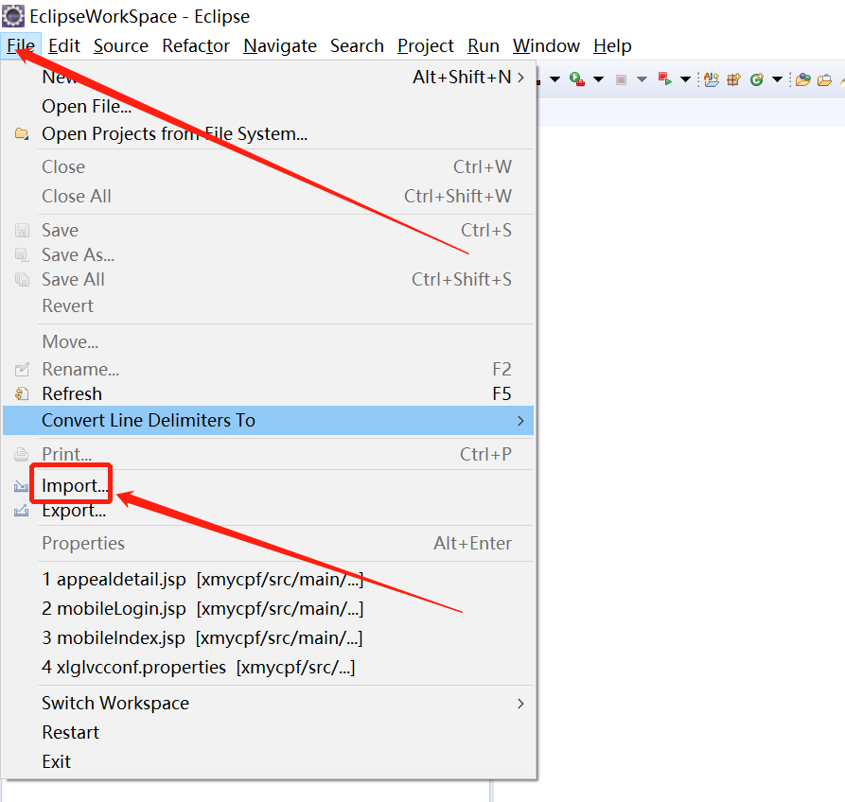Expand the Switch Workspace submenu arrow
Viewport: 845px width, 802px height.
(x=520, y=704)
